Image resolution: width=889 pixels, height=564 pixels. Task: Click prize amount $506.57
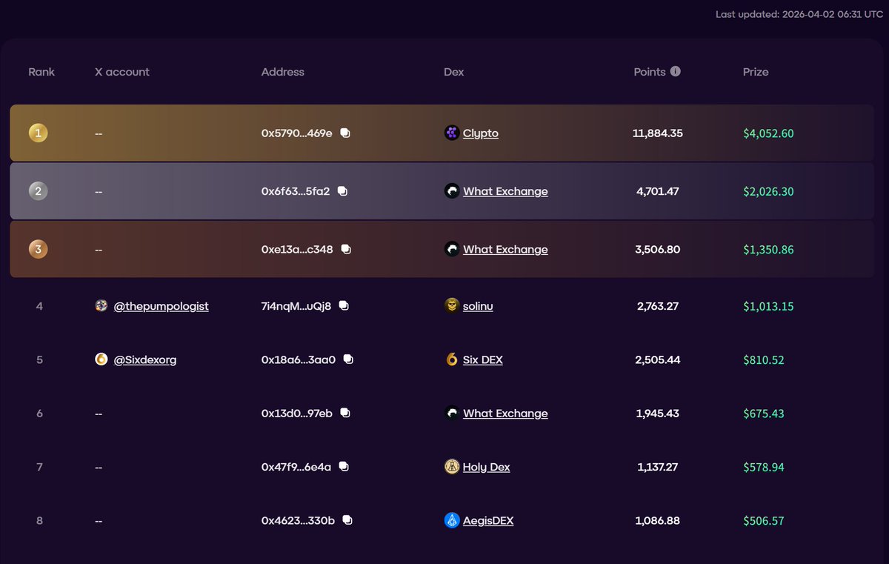(x=764, y=520)
